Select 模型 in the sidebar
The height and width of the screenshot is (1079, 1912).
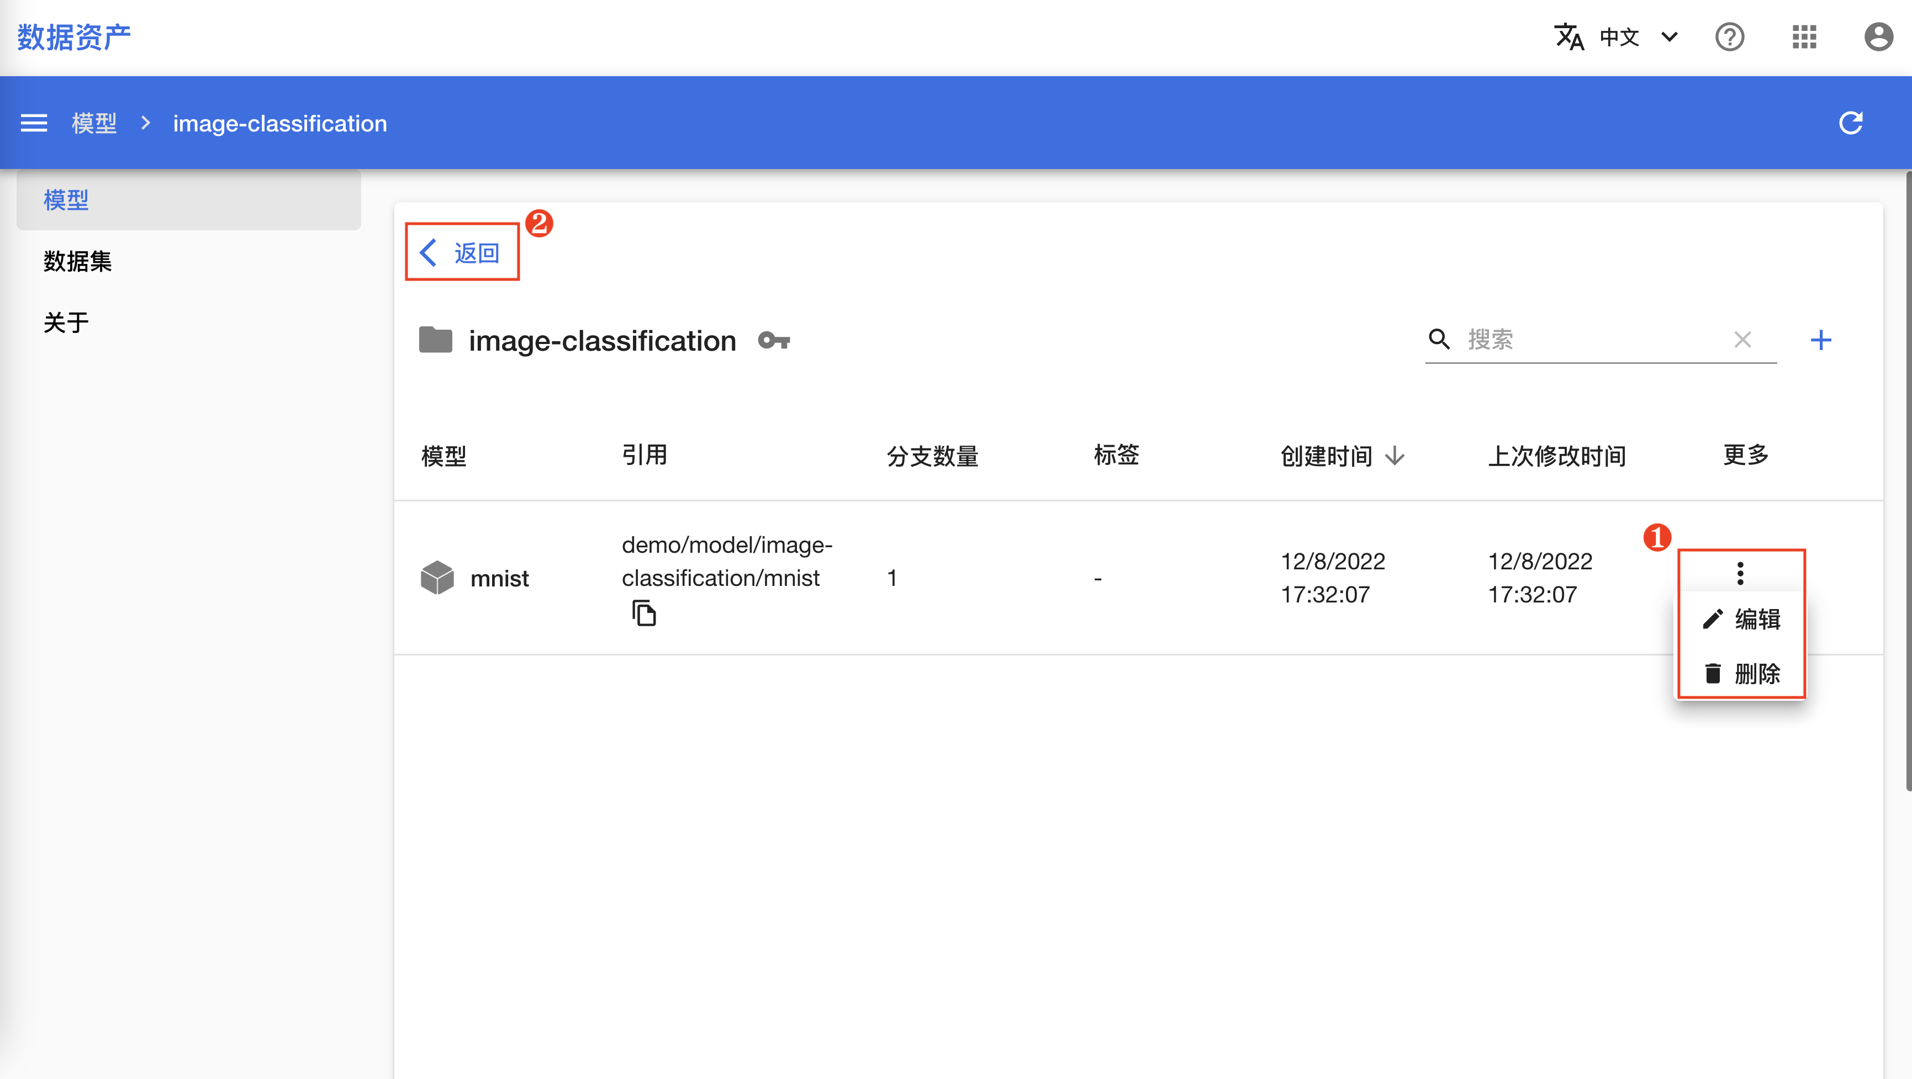(x=188, y=200)
